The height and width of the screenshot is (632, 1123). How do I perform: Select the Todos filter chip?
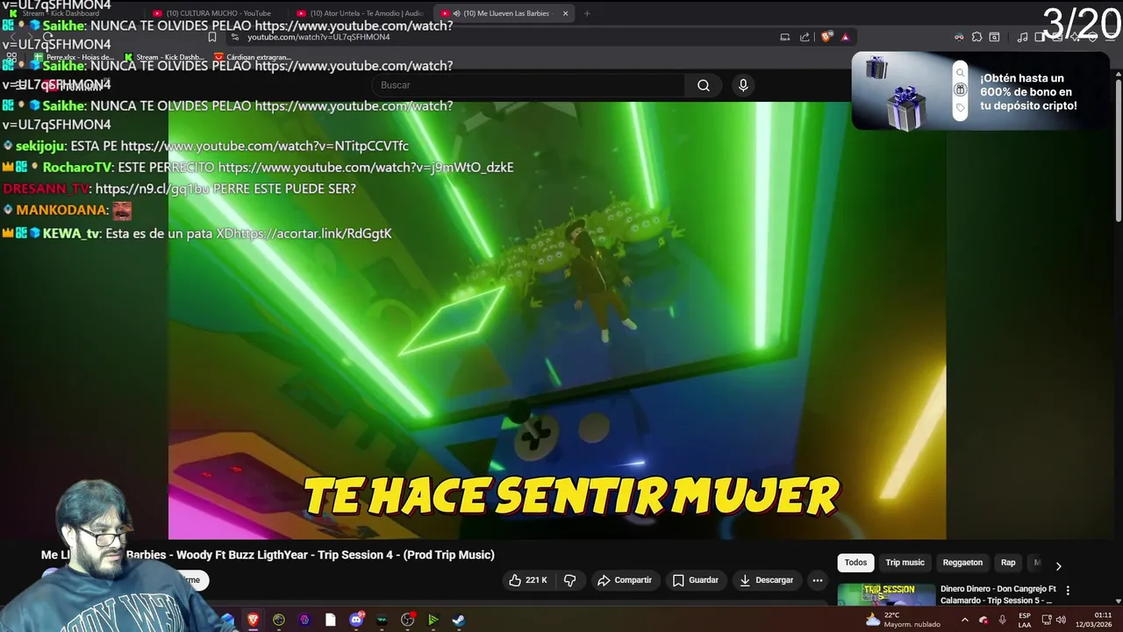(855, 563)
